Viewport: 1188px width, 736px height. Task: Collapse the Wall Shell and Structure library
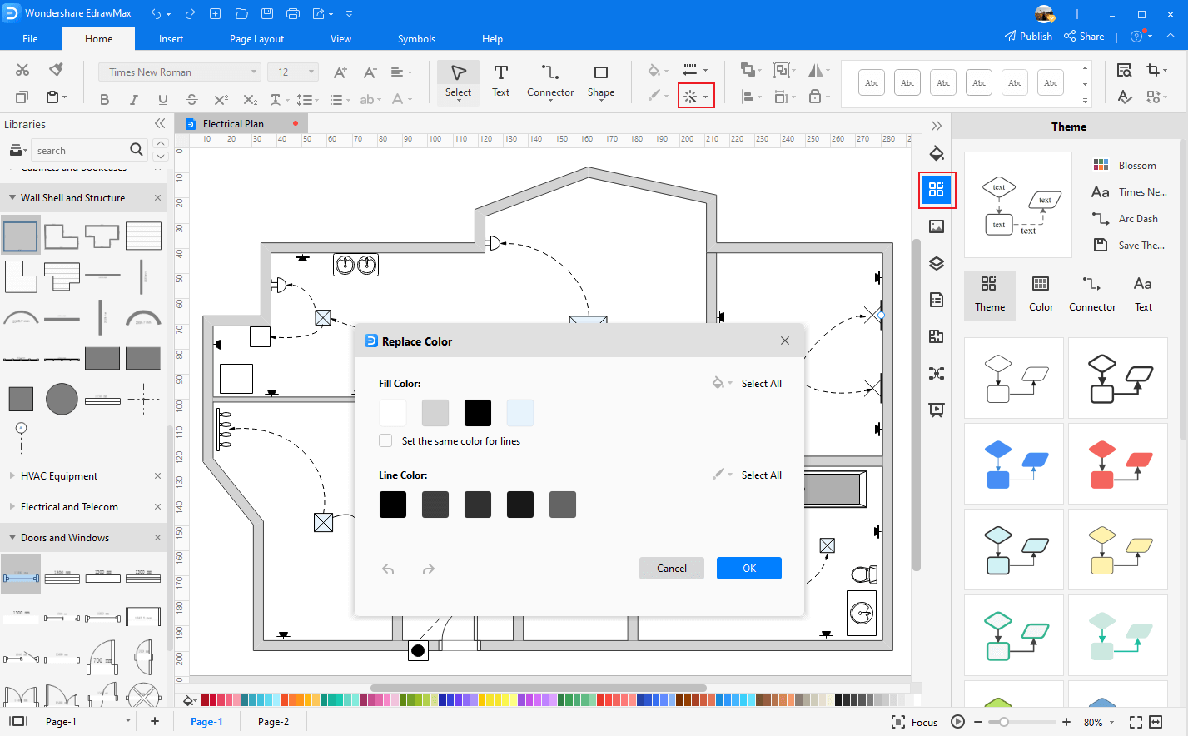click(x=12, y=197)
